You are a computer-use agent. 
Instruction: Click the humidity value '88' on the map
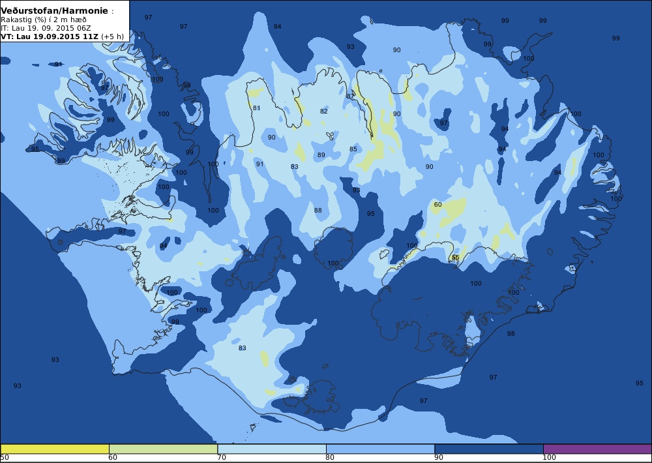click(318, 210)
